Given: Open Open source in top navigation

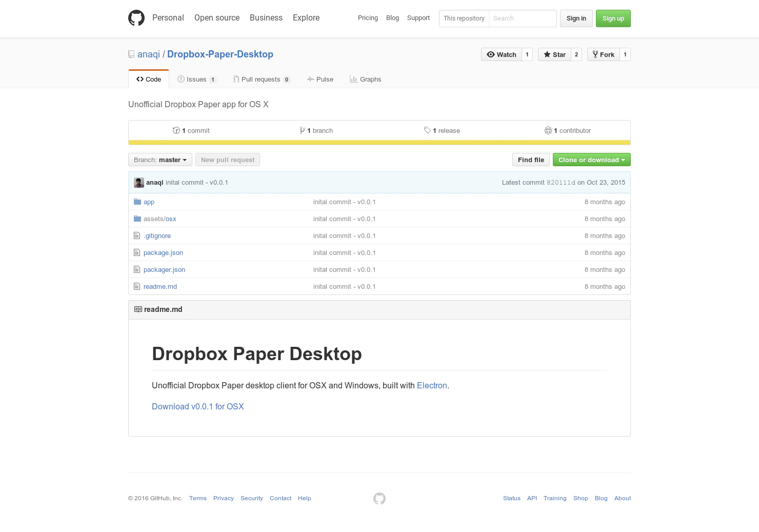Looking at the screenshot, I should click(217, 17).
